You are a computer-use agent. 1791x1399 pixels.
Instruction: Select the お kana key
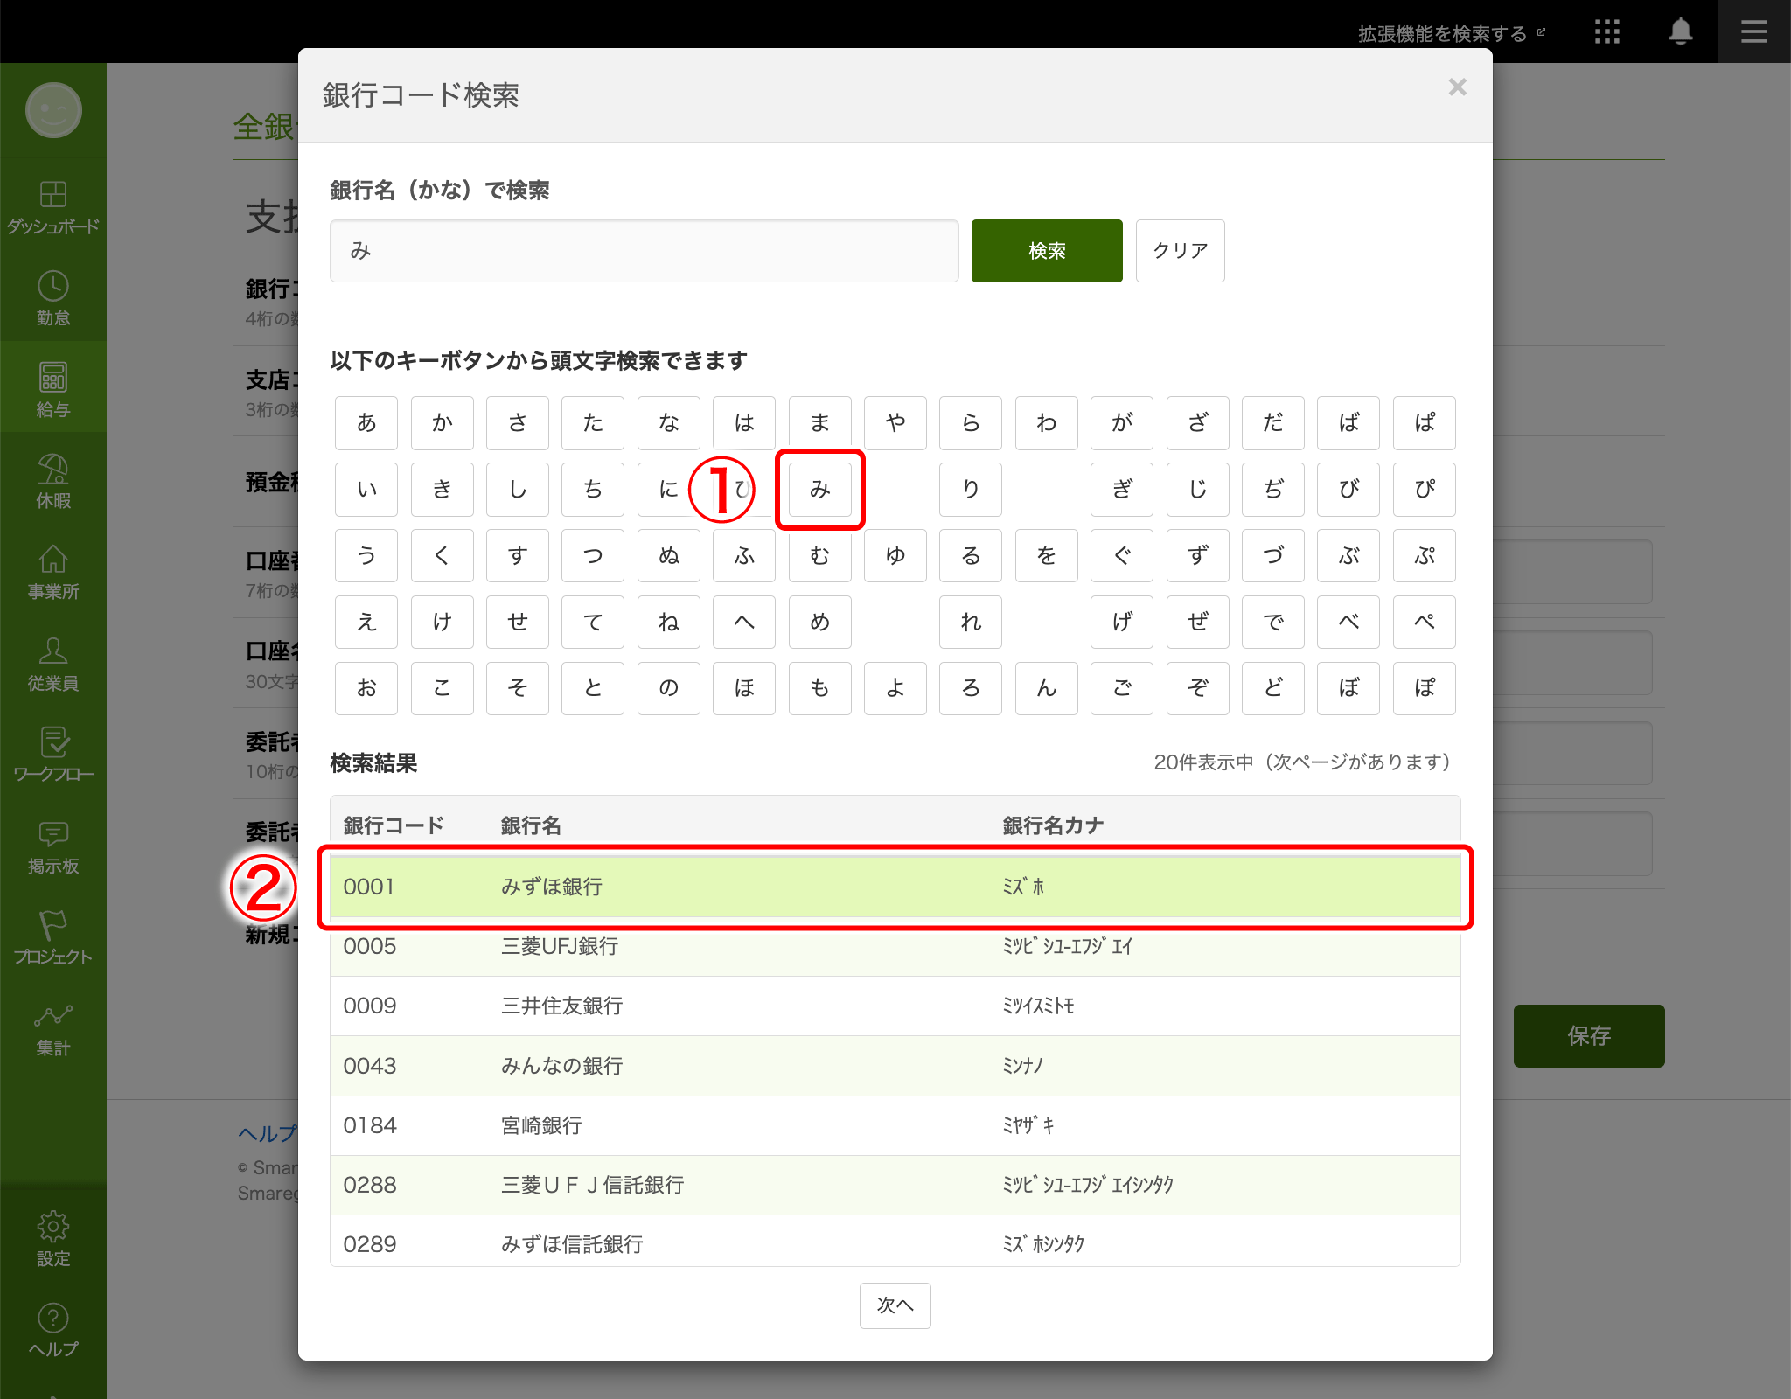pos(366,688)
